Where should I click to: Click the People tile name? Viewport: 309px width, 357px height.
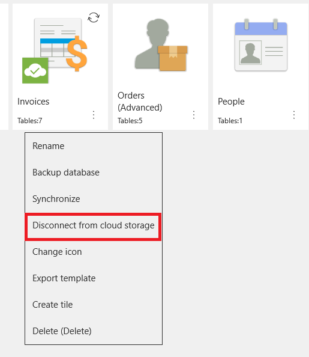[x=231, y=102]
